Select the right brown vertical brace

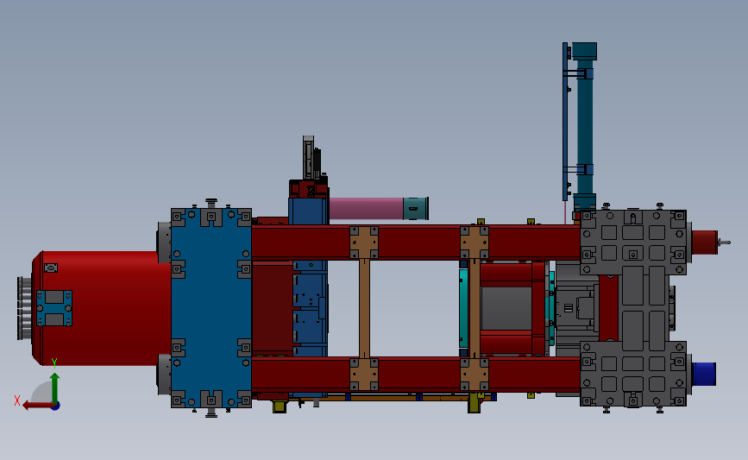[x=475, y=309]
